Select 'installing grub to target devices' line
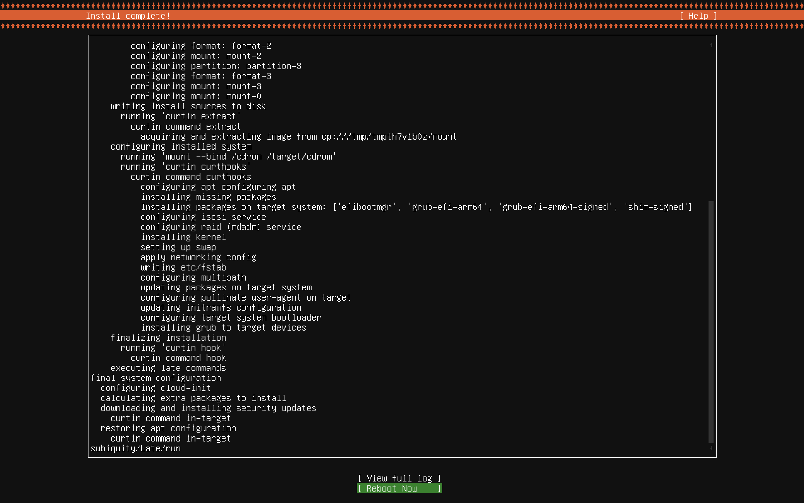This screenshot has height=503, width=804. click(224, 328)
